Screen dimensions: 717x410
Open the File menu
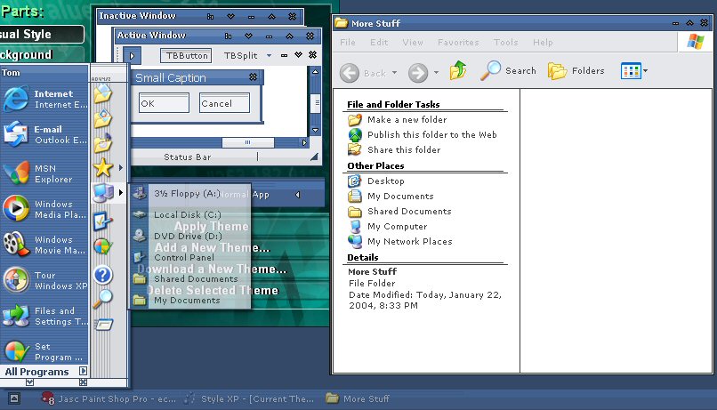(348, 42)
